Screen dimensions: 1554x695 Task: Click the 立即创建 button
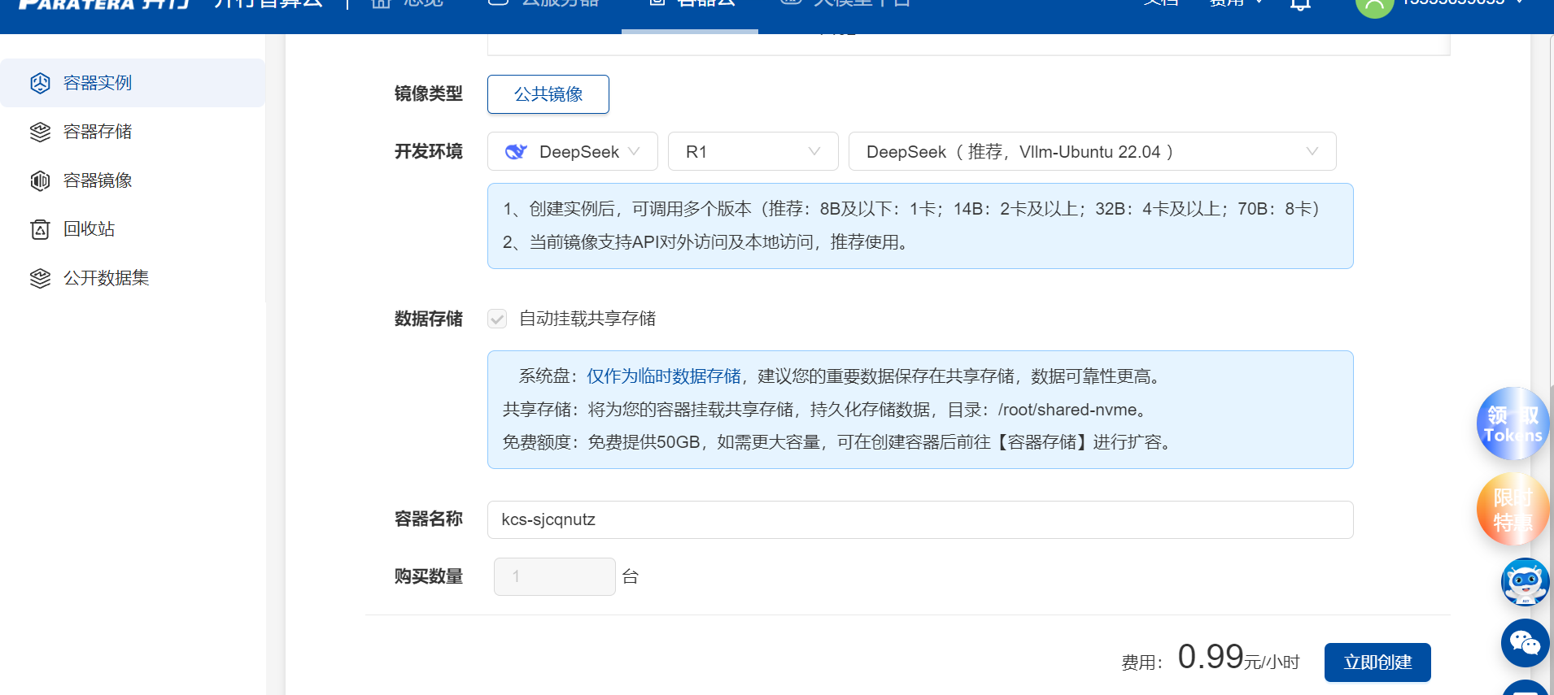point(1377,662)
